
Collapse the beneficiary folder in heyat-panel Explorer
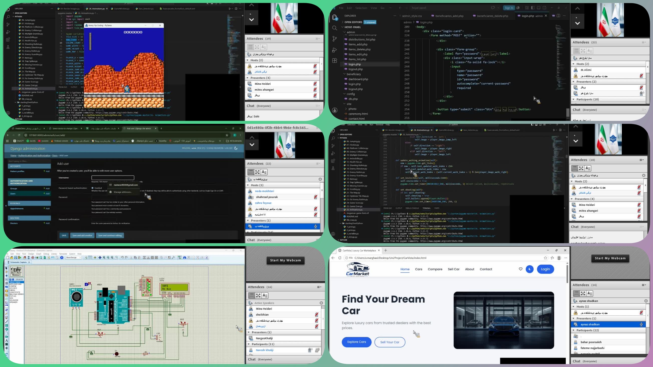[345, 74]
